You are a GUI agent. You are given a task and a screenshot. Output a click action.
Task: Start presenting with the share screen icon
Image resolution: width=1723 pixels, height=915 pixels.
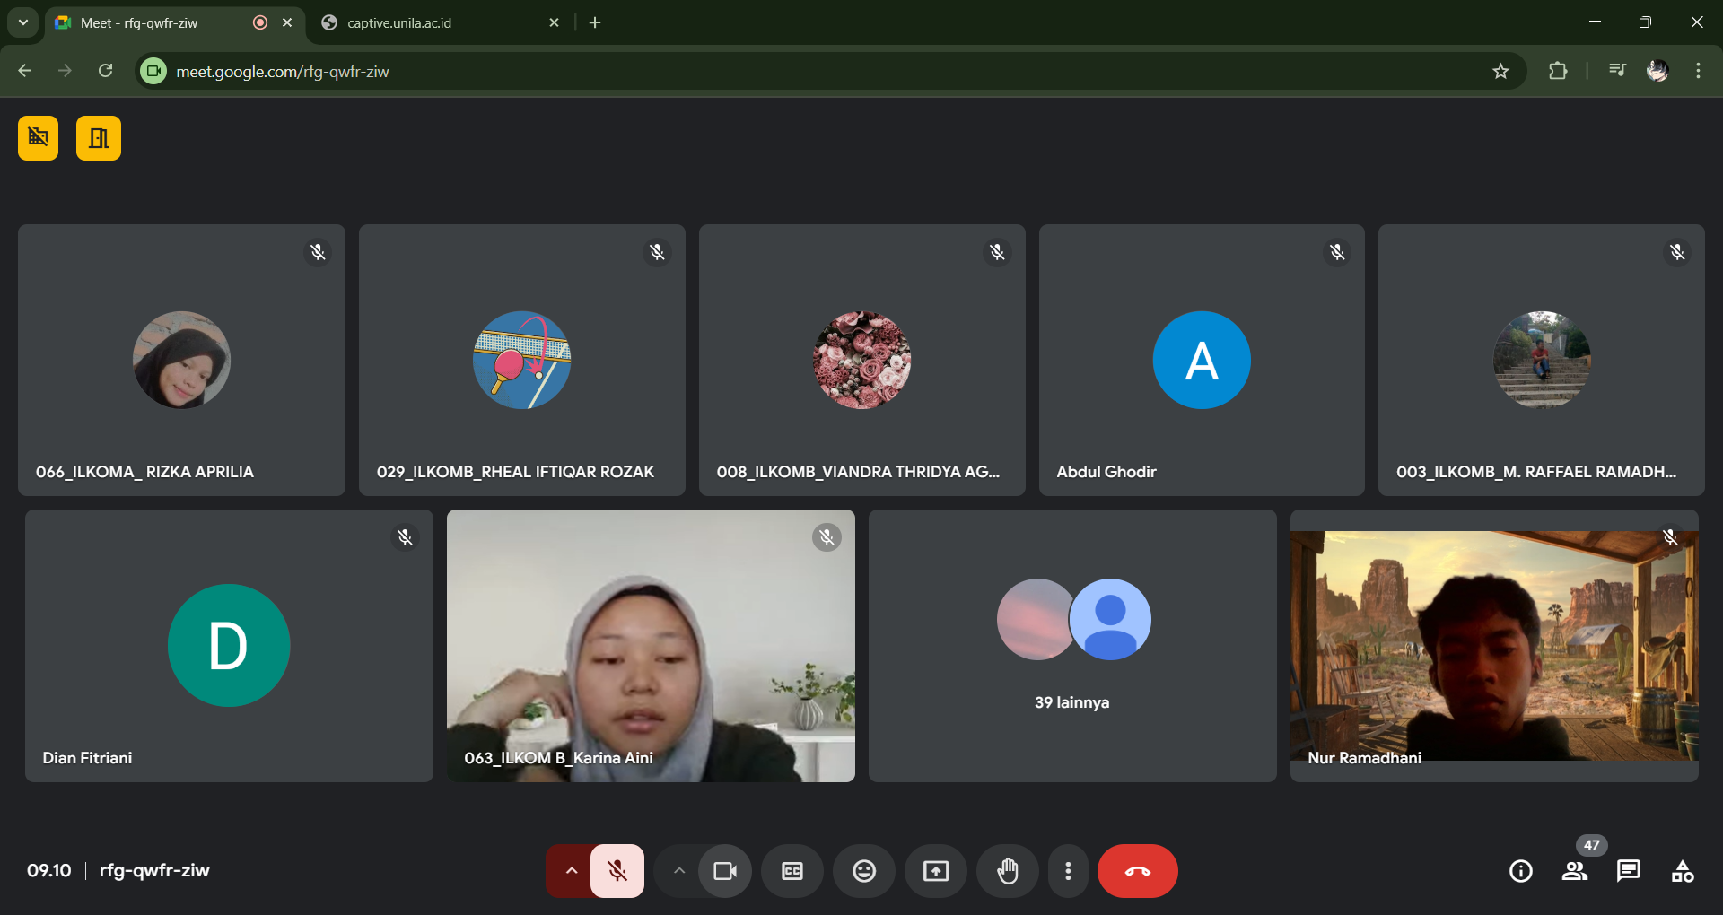click(x=935, y=871)
